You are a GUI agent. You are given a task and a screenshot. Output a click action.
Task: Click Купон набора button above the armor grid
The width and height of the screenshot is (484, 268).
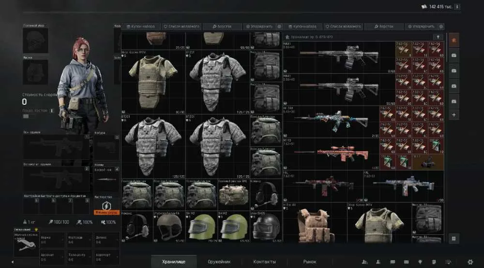(141, 27)
